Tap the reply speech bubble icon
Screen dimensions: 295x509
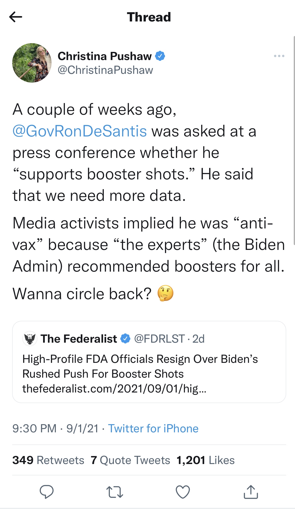pos(47,491)
